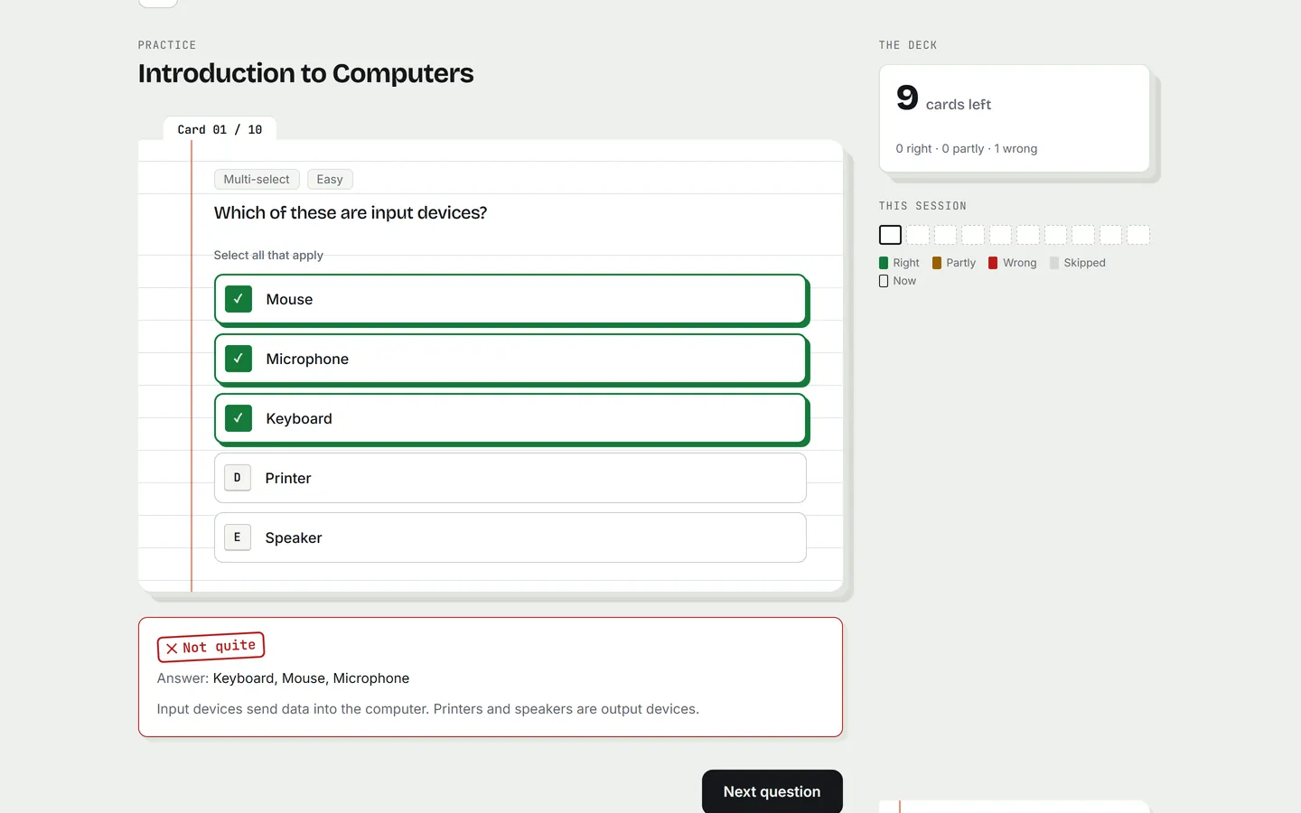
Task: Click the Multi-select tag
Action: [x=257, y=179]
